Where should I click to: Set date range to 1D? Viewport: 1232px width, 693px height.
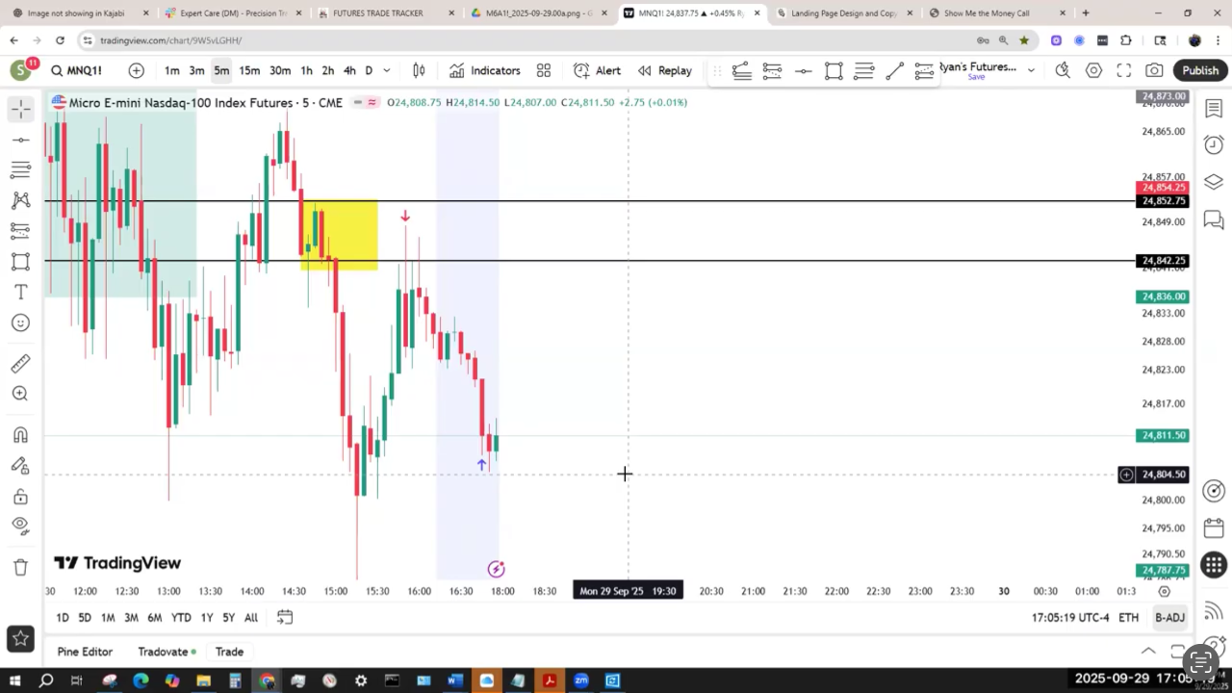[63, 618]
